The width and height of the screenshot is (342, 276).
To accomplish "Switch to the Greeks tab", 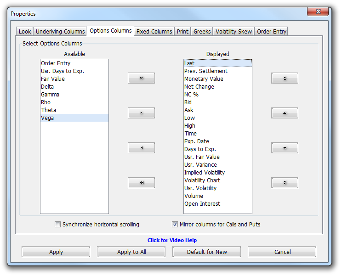I will click(x=202, y=32).
